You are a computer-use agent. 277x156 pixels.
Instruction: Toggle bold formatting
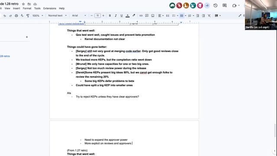tap(110, 16)
